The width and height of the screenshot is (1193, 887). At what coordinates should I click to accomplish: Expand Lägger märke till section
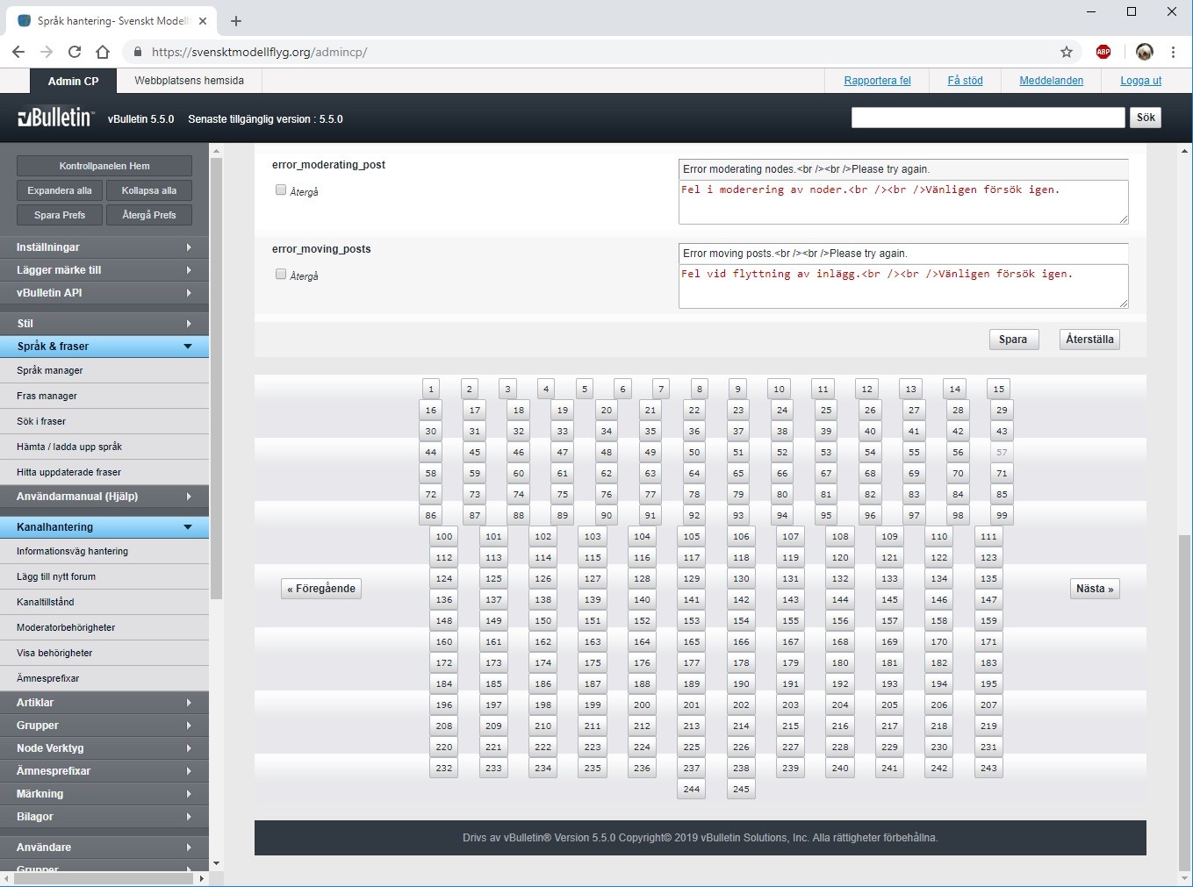click(104, 270)
